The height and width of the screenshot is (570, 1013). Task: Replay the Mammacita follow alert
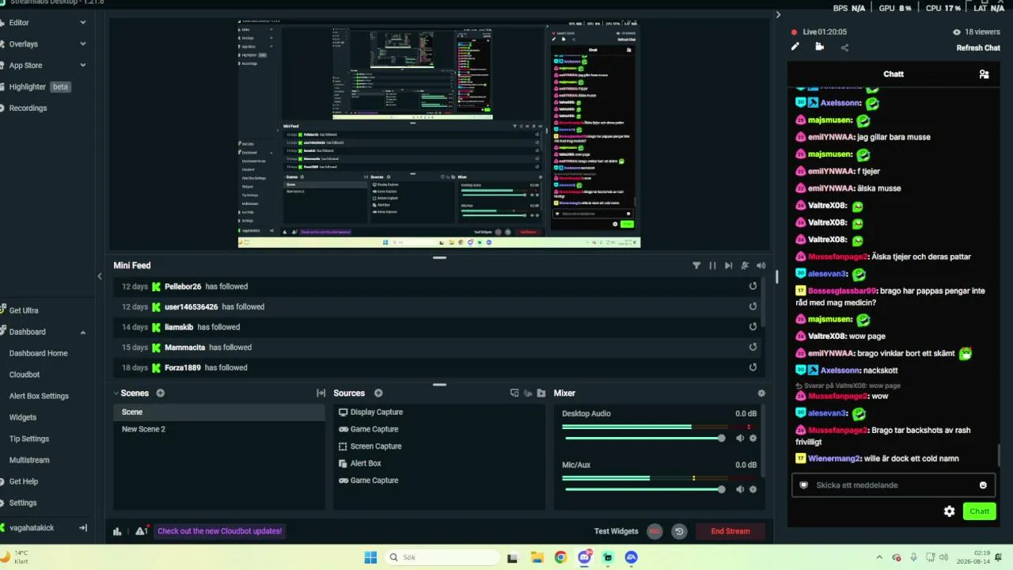753,347
